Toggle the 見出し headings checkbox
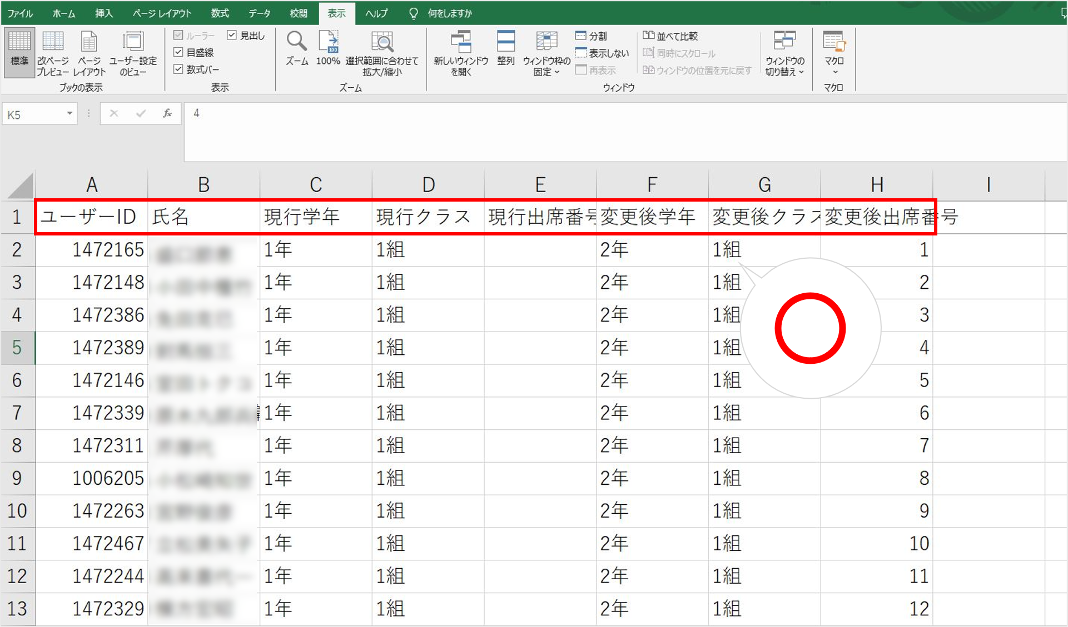The width and height of the screenshot is (1068, 627). [232, 36]
